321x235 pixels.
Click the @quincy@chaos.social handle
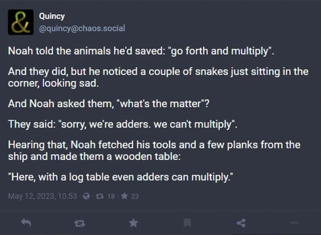point(82,28)
